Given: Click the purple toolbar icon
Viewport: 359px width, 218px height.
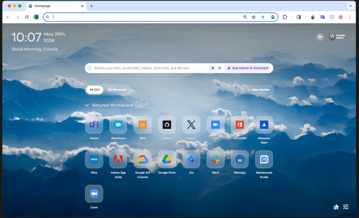Looking at the screenshot, I should 322,17.
